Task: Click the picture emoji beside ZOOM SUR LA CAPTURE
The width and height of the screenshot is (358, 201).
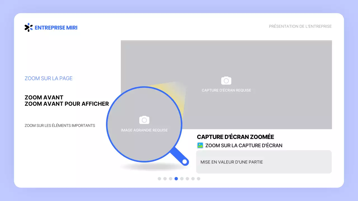Action: click(x=200, y=145)
